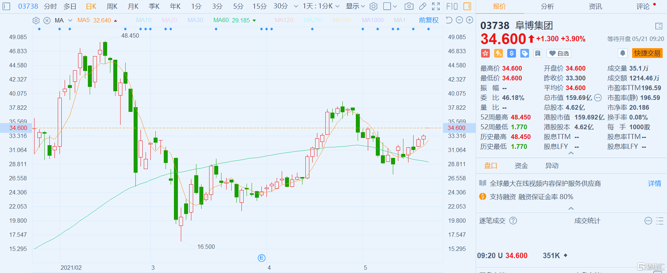Click the E earnings marker on chart
The height and width of the screenshot is (273, 667).
[x=261, y=258]
